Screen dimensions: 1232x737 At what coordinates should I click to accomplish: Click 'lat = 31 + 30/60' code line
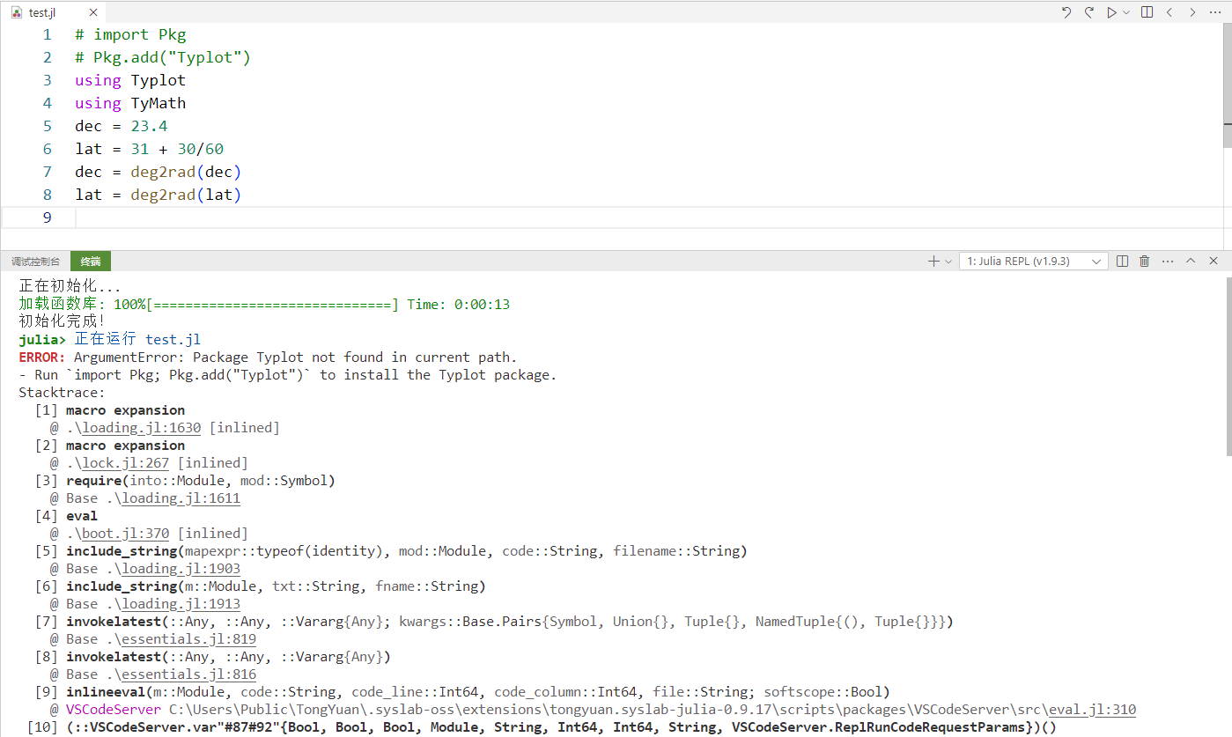click(150, 149)
